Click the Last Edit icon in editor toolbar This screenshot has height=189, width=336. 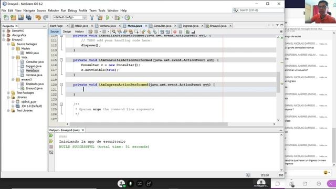click(90, 31)
